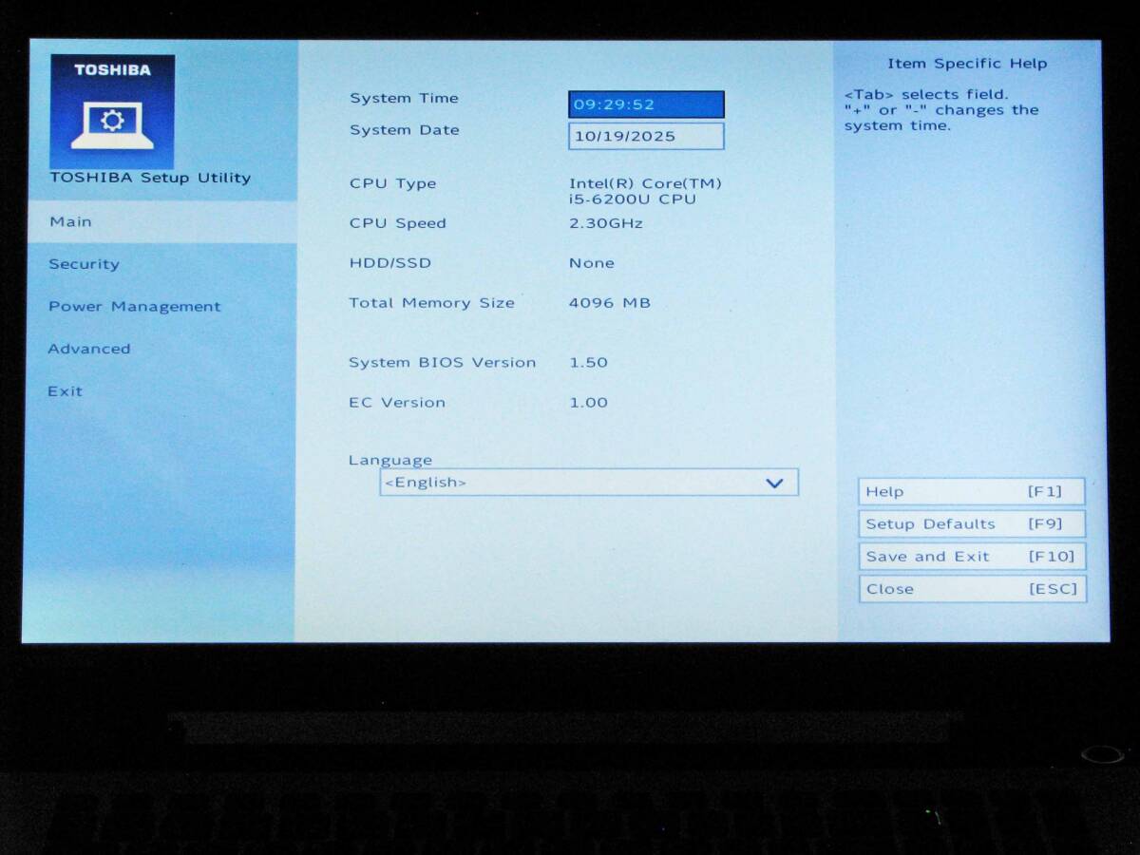Viewport: 1140px width, 855px height.
Task: Click the TOSHIBA Setup Utility title
Action: click(x=150, y=178)
